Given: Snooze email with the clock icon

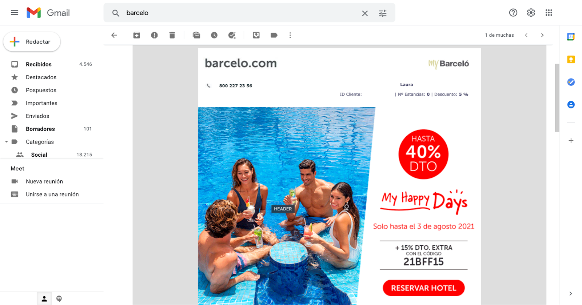Looking at the screenshot, I should click(x=214, y=35).
